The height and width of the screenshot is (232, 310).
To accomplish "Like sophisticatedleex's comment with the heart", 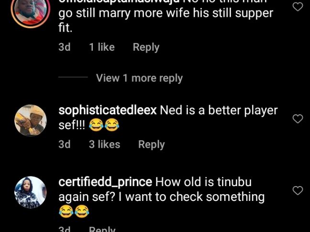I will tap(298, 119).
